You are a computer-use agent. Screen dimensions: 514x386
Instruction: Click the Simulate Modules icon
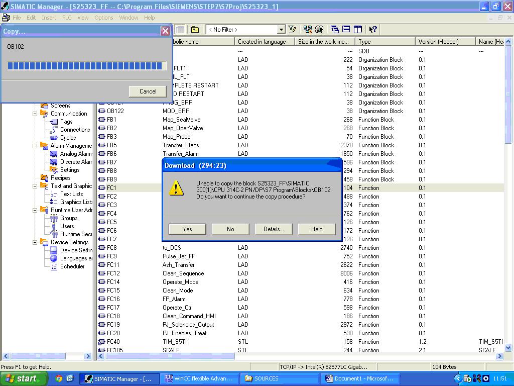pos(319,30)
